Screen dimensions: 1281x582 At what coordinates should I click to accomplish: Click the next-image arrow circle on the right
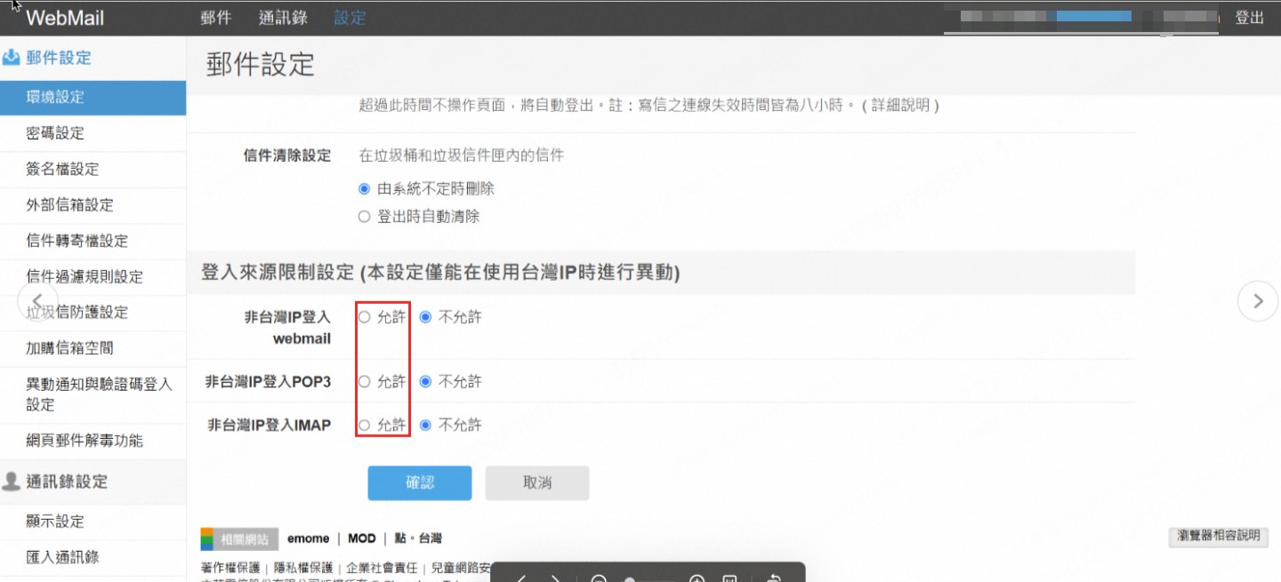point(1258,301)
